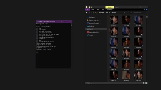Click the 4,332 items status text
161x90 pixels.
(x=89, y=83)
